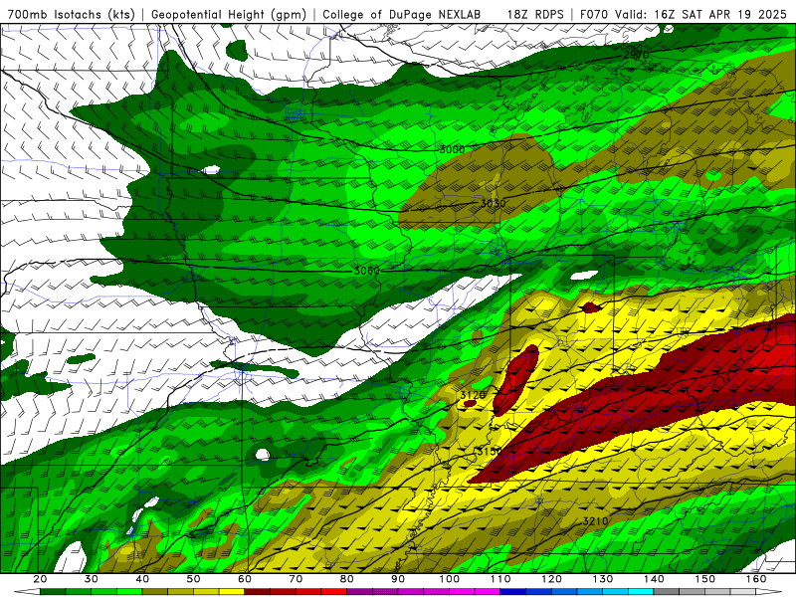This screenshot has height=597, width=796.
Task: Click the dark red 60-65 kt legend swatch
Action: click(x=258, y=592)
